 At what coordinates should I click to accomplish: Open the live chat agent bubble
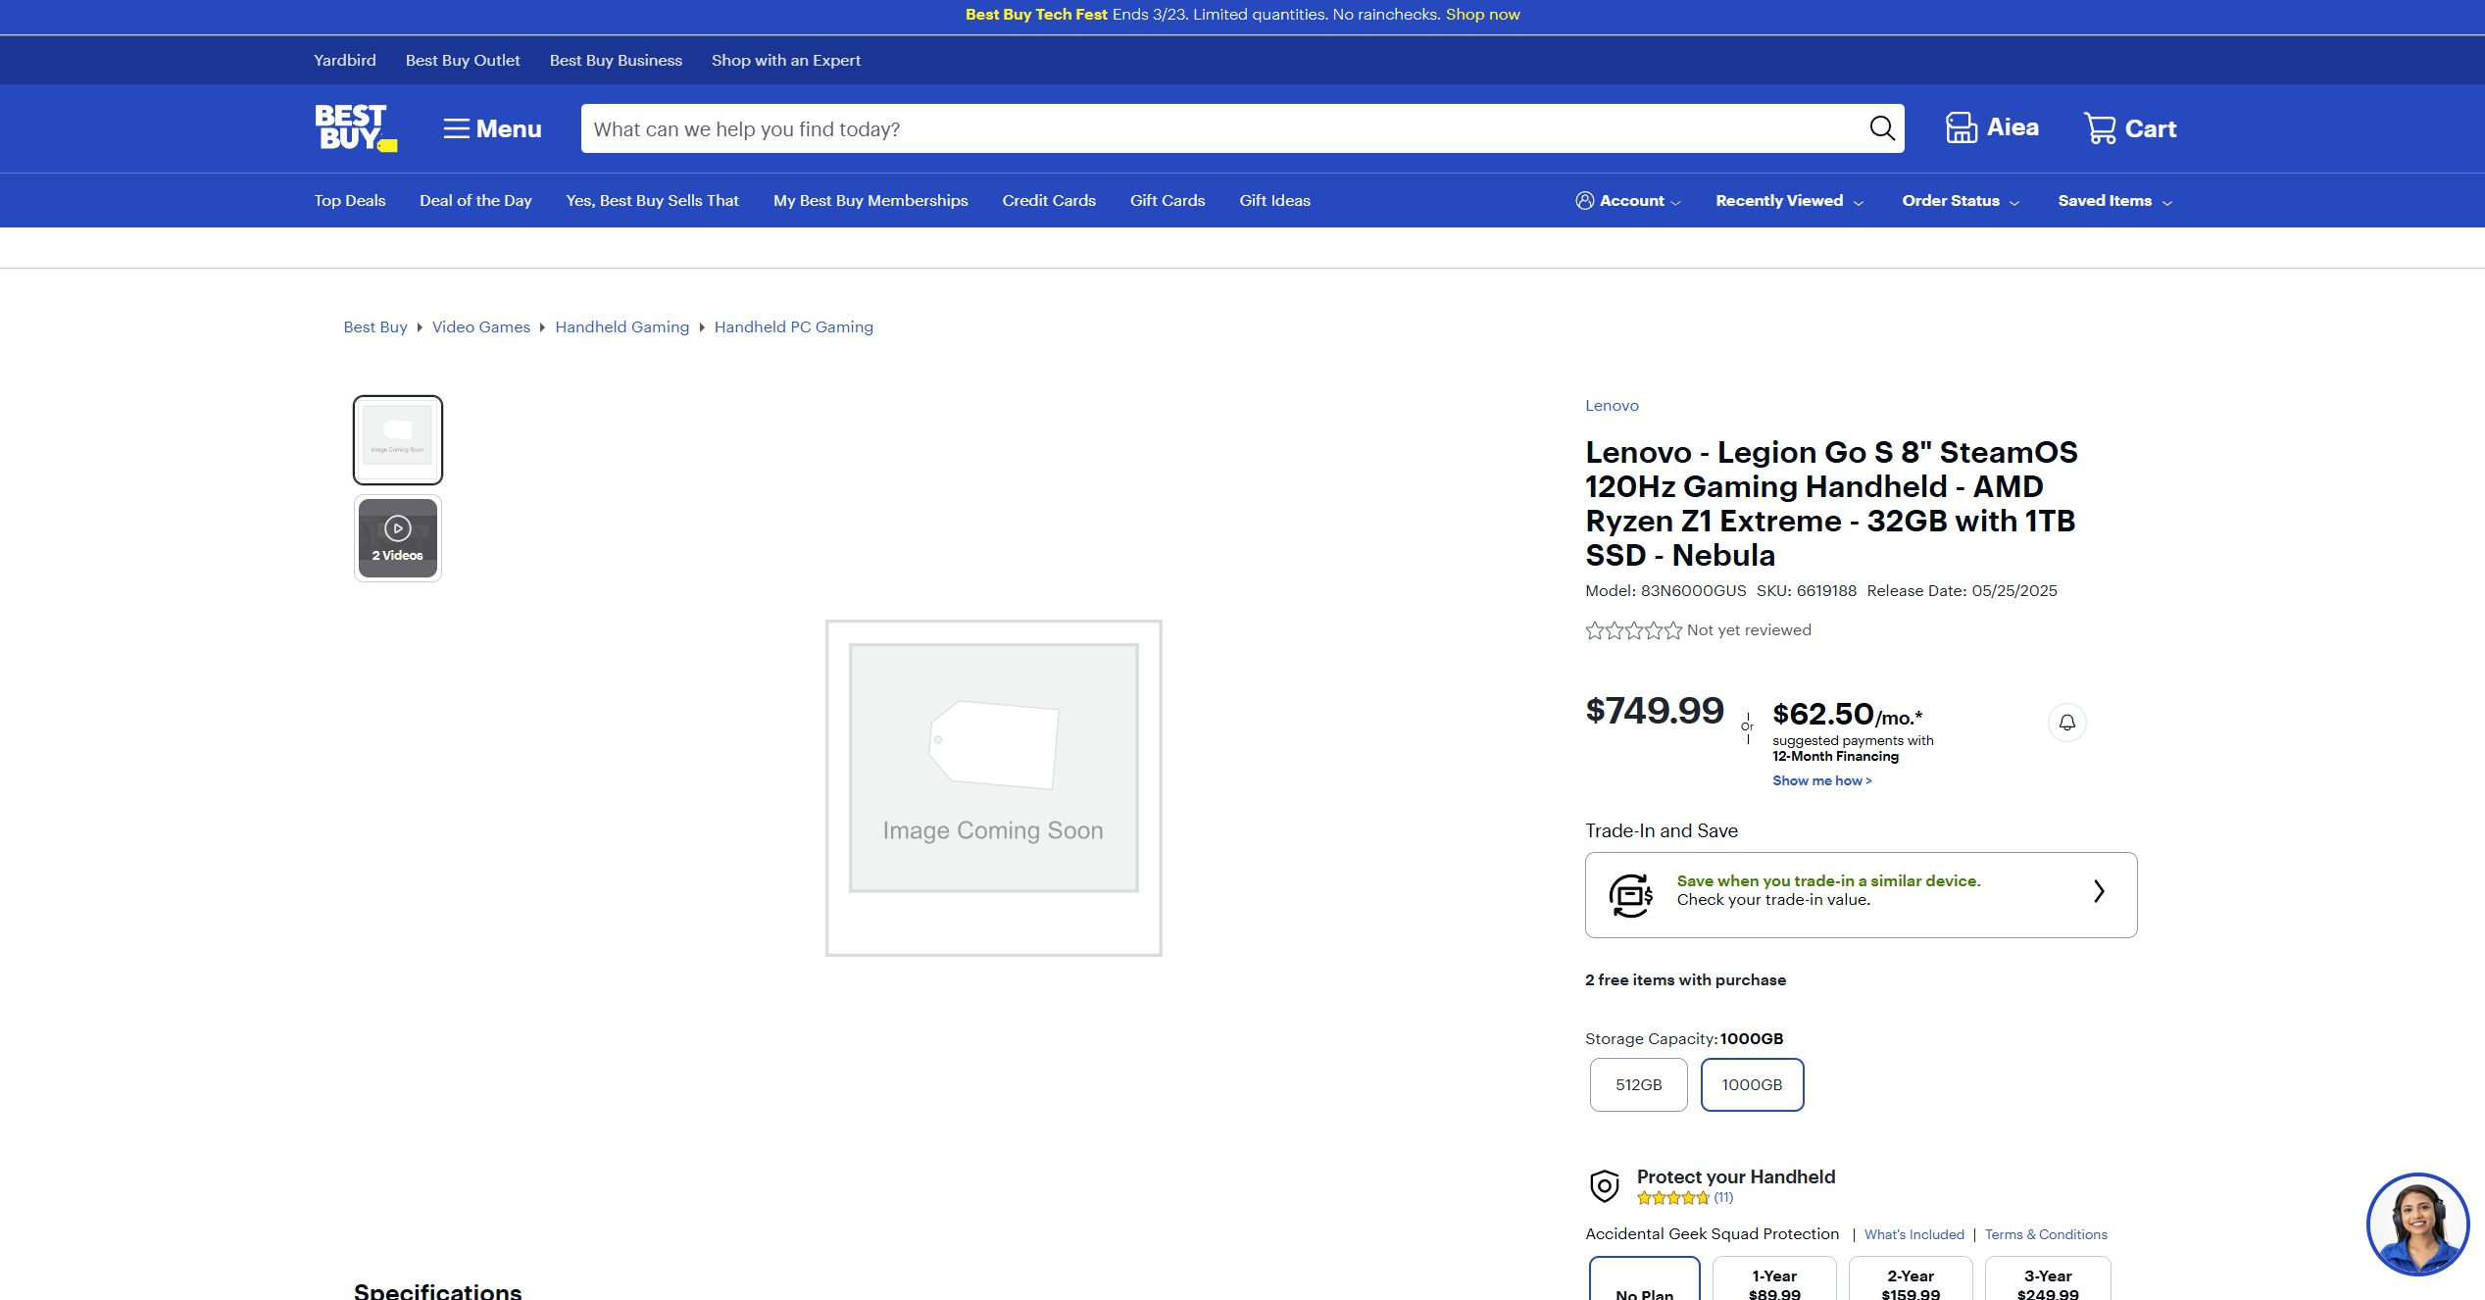point(2417,1224)
